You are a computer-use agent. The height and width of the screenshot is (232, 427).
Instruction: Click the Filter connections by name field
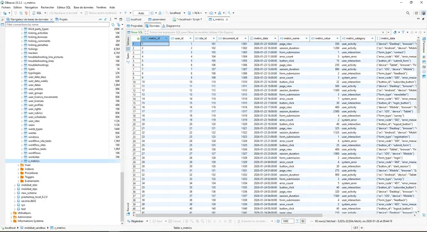(x=58, y=25)
